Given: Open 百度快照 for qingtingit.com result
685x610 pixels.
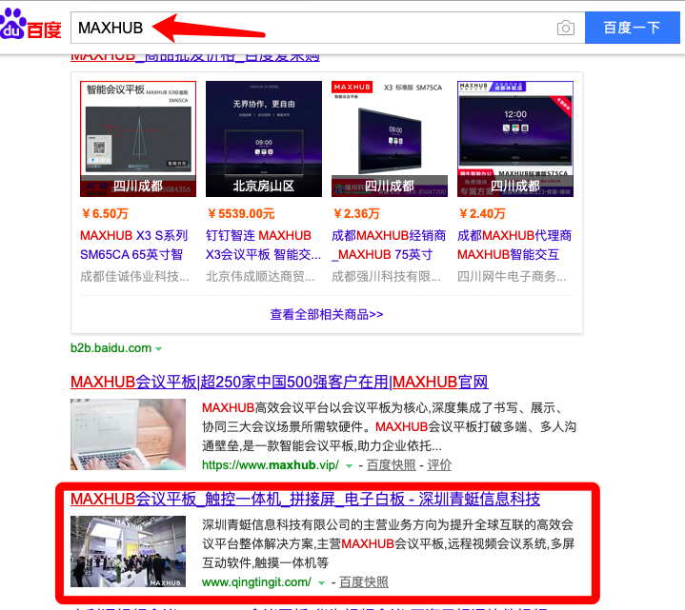Looking at the screenshot, I should [x=364, y=582].
